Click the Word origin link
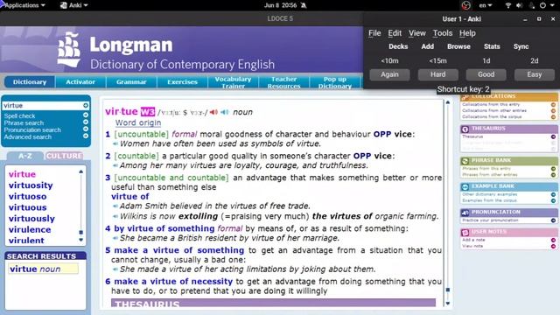This screenshot has height=315, width=560. (x=138, y=122)
